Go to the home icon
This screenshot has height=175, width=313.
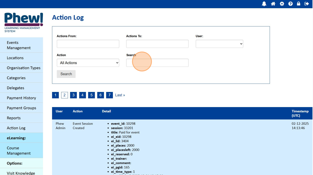click(273, 4)
